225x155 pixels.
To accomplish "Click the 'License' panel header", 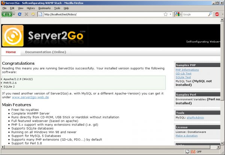I will [198, 127].
